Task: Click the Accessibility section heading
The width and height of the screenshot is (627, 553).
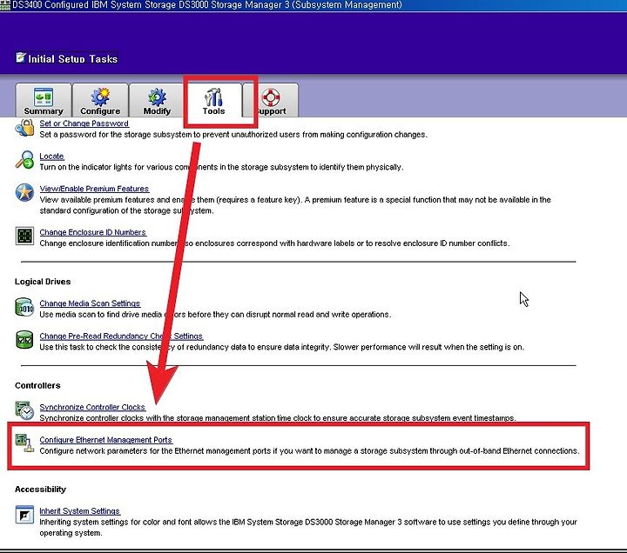Action: point(40,490)
